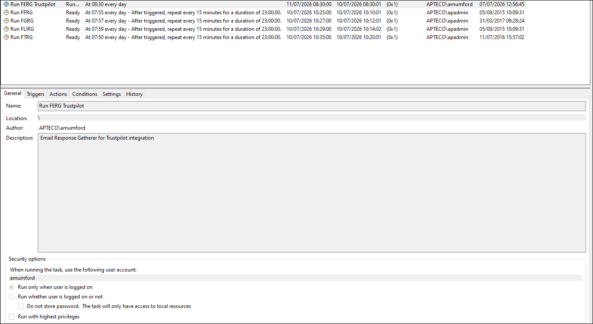Click created date 11/07/2016 15:57:02
Image resolution: width=593 pixels, height=324 pixels.
coord(502,37)
